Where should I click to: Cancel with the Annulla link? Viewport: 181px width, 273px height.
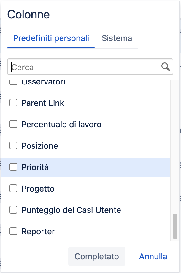click(153, 256)
